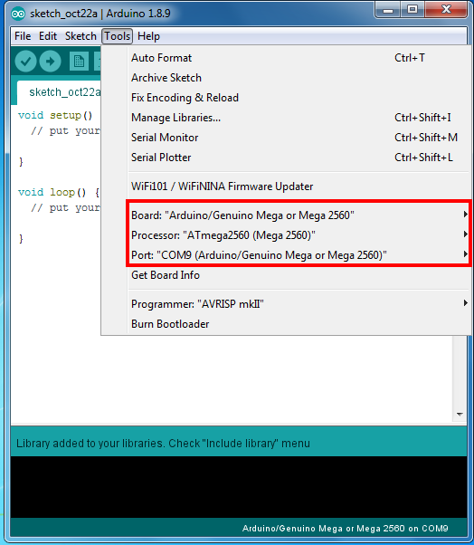Image resolution: width=474 pixels, height=545 pixels.
Task: Choose Archive Sketch menu entry
Action: [299, 78]
